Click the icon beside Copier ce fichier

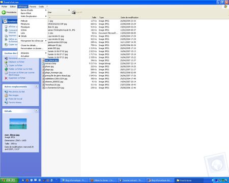click(x=6, y=66)
